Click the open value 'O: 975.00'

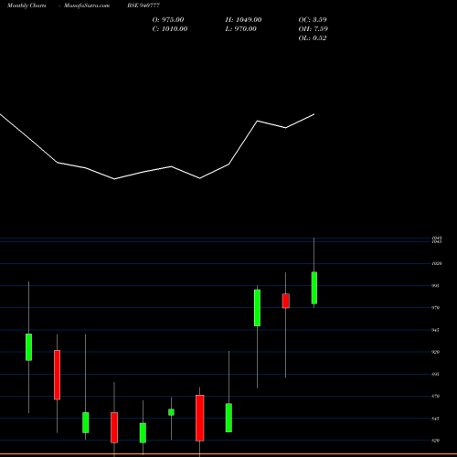[168, 19]
